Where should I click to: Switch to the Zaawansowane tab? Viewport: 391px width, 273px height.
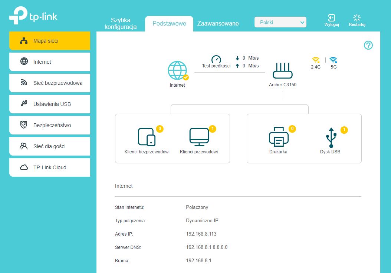[x=218, y=23]
